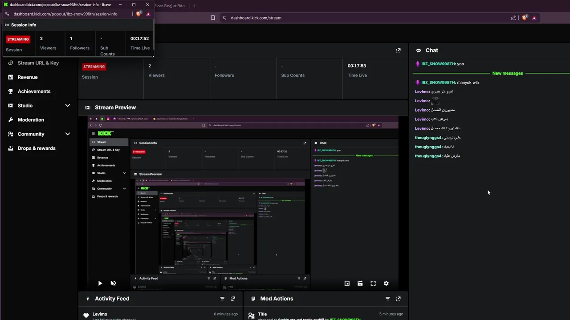Open picture-in-picture for the stream preview
This screenshot has width=570, height=320.
(x=347, y=283)
